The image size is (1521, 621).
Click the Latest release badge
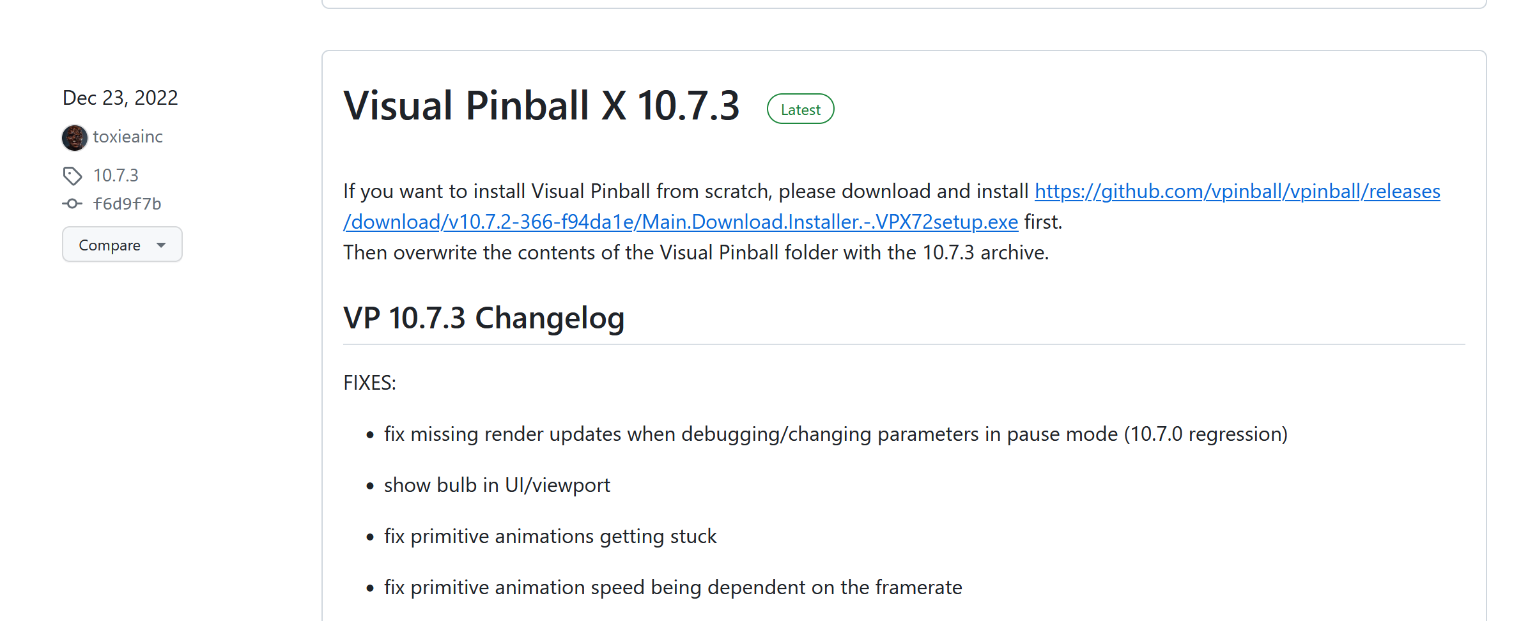[800, 109]
